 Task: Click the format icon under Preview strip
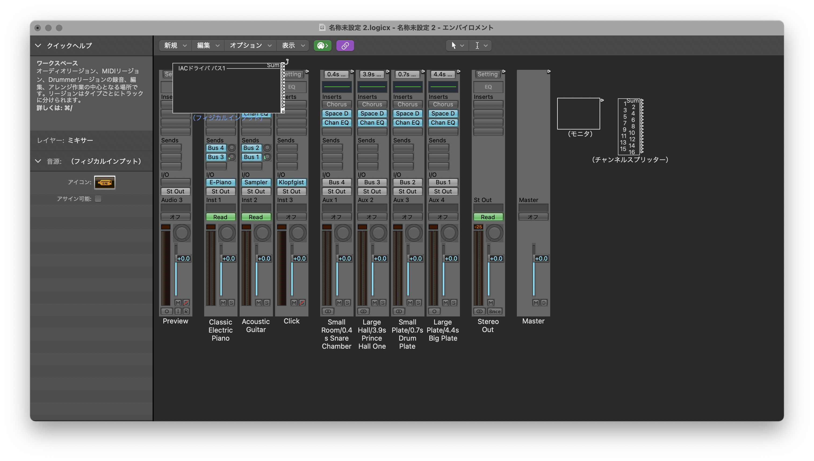[167, 311]
